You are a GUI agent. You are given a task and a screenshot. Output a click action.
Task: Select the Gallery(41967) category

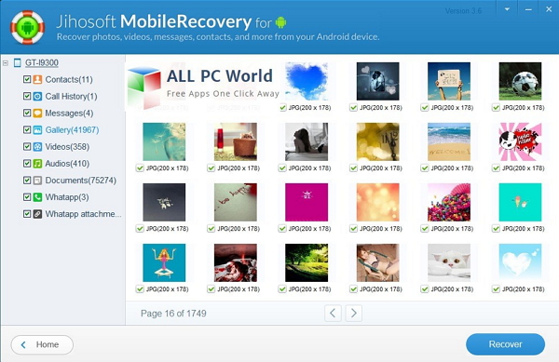(72, 130)
